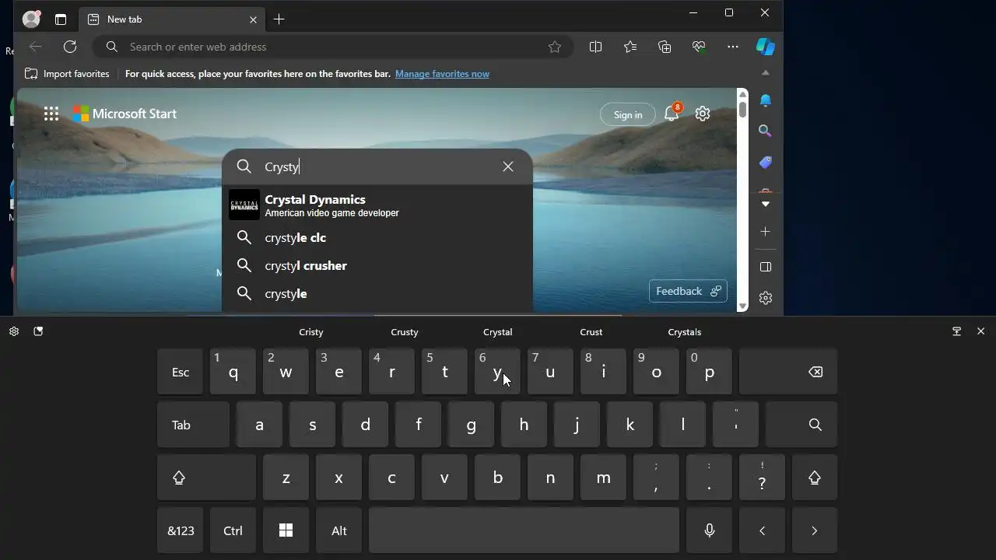
Task: Close the New tab tab
Action: point(253,19)
